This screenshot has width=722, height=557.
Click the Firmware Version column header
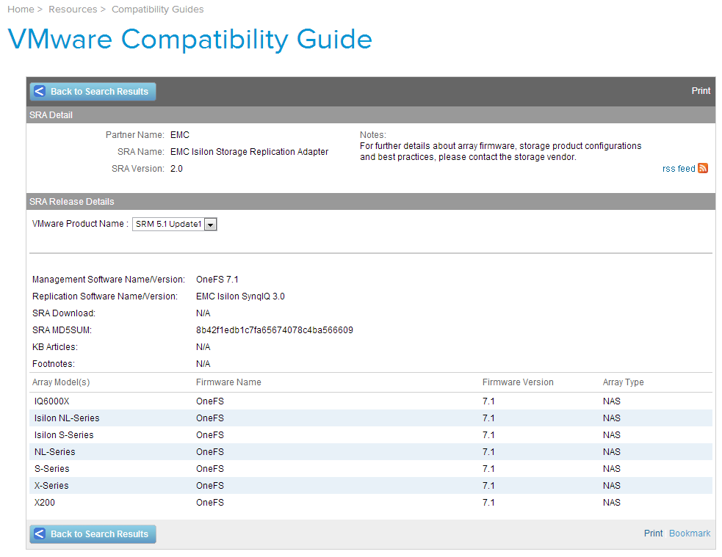point(518,382)
